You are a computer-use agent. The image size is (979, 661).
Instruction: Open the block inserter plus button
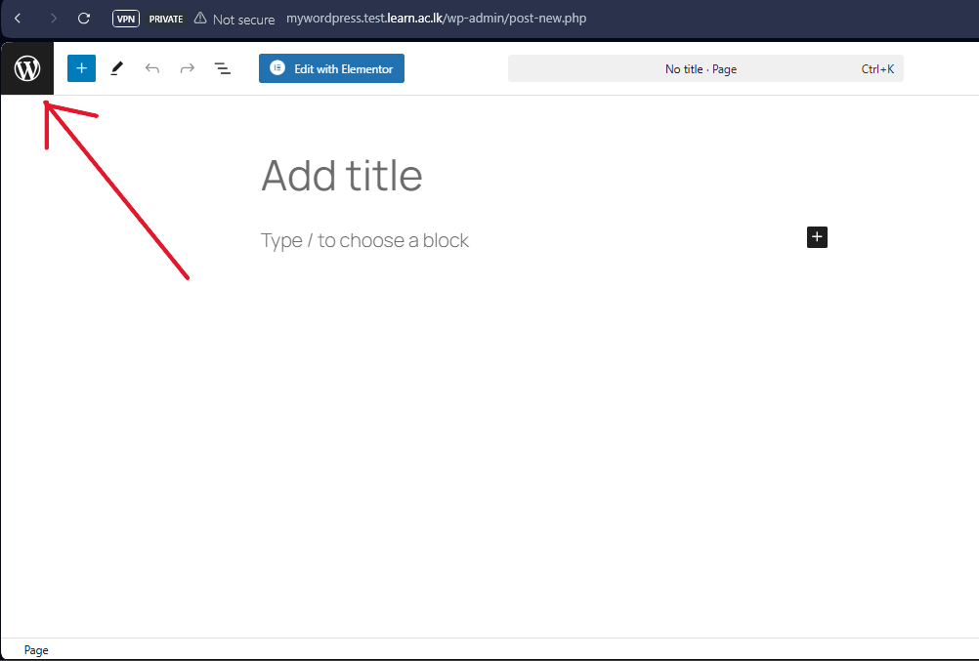click(81, 68)
